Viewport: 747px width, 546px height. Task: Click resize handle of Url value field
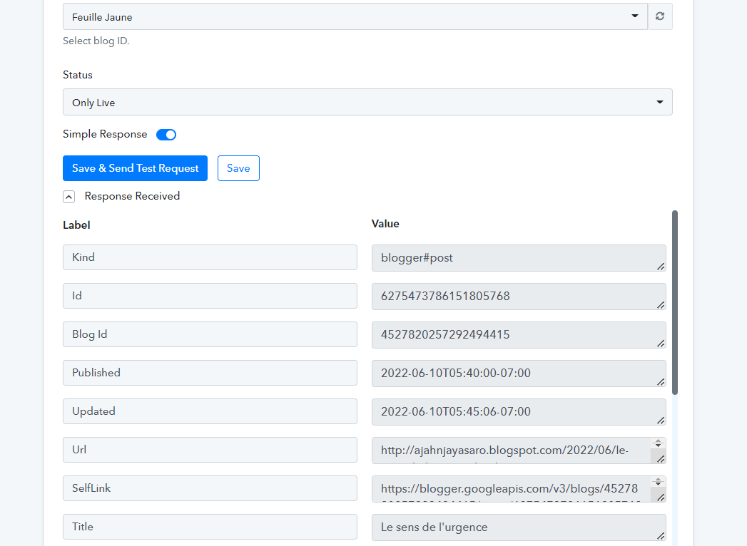(661, 459)
